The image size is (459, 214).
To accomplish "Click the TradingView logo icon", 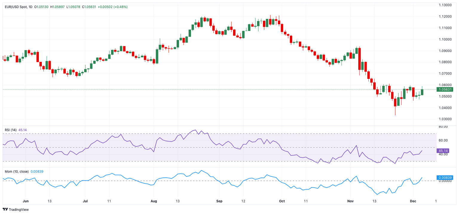I will (5, 210).
